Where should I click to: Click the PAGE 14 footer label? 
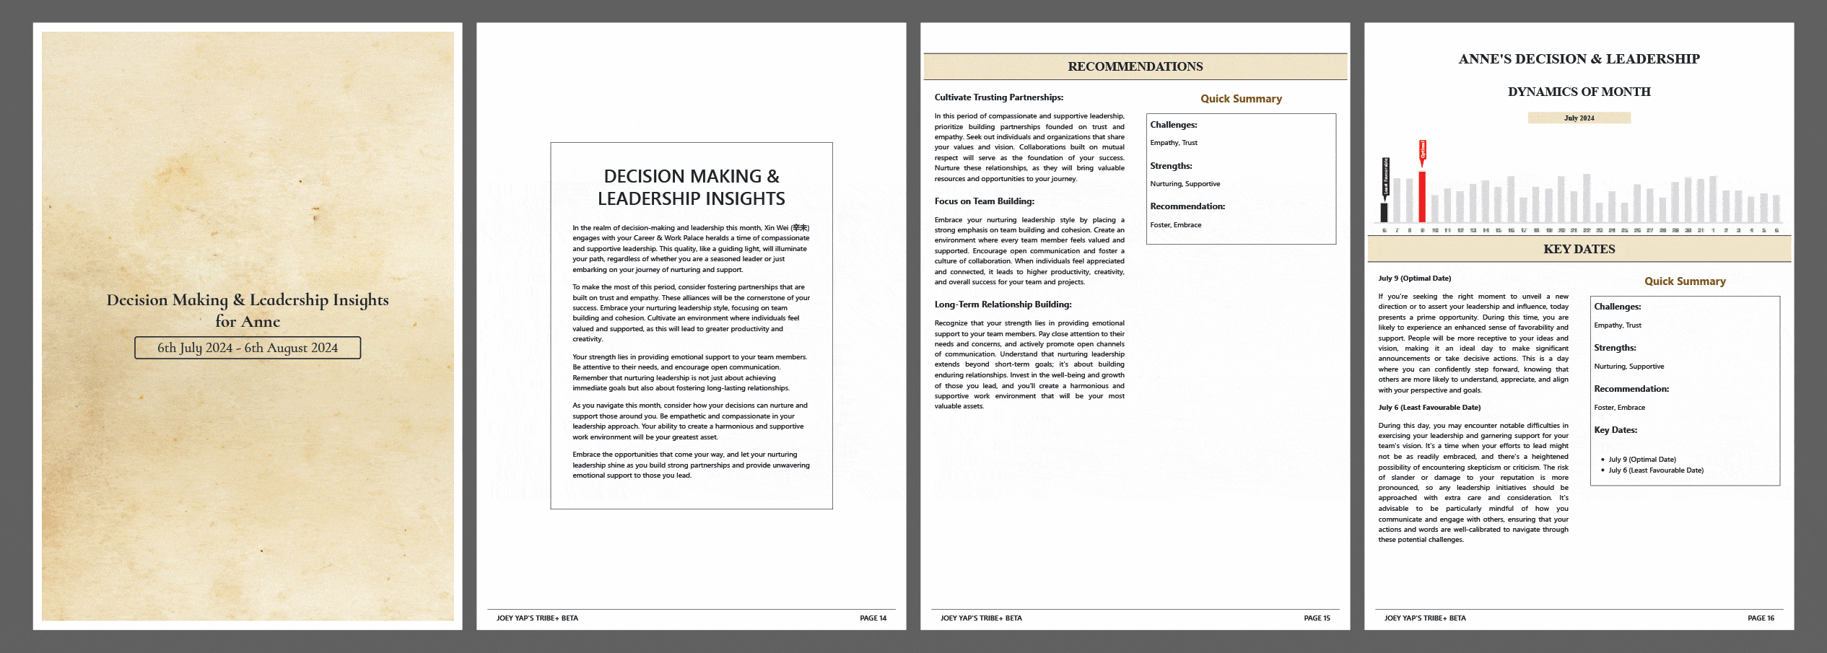[x=873, y=618]
